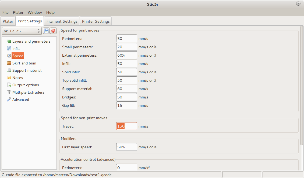The image size is (304, 178).
Task: Click the acceleration Perimeters field showing 0
Action: [x=127, y=167]
